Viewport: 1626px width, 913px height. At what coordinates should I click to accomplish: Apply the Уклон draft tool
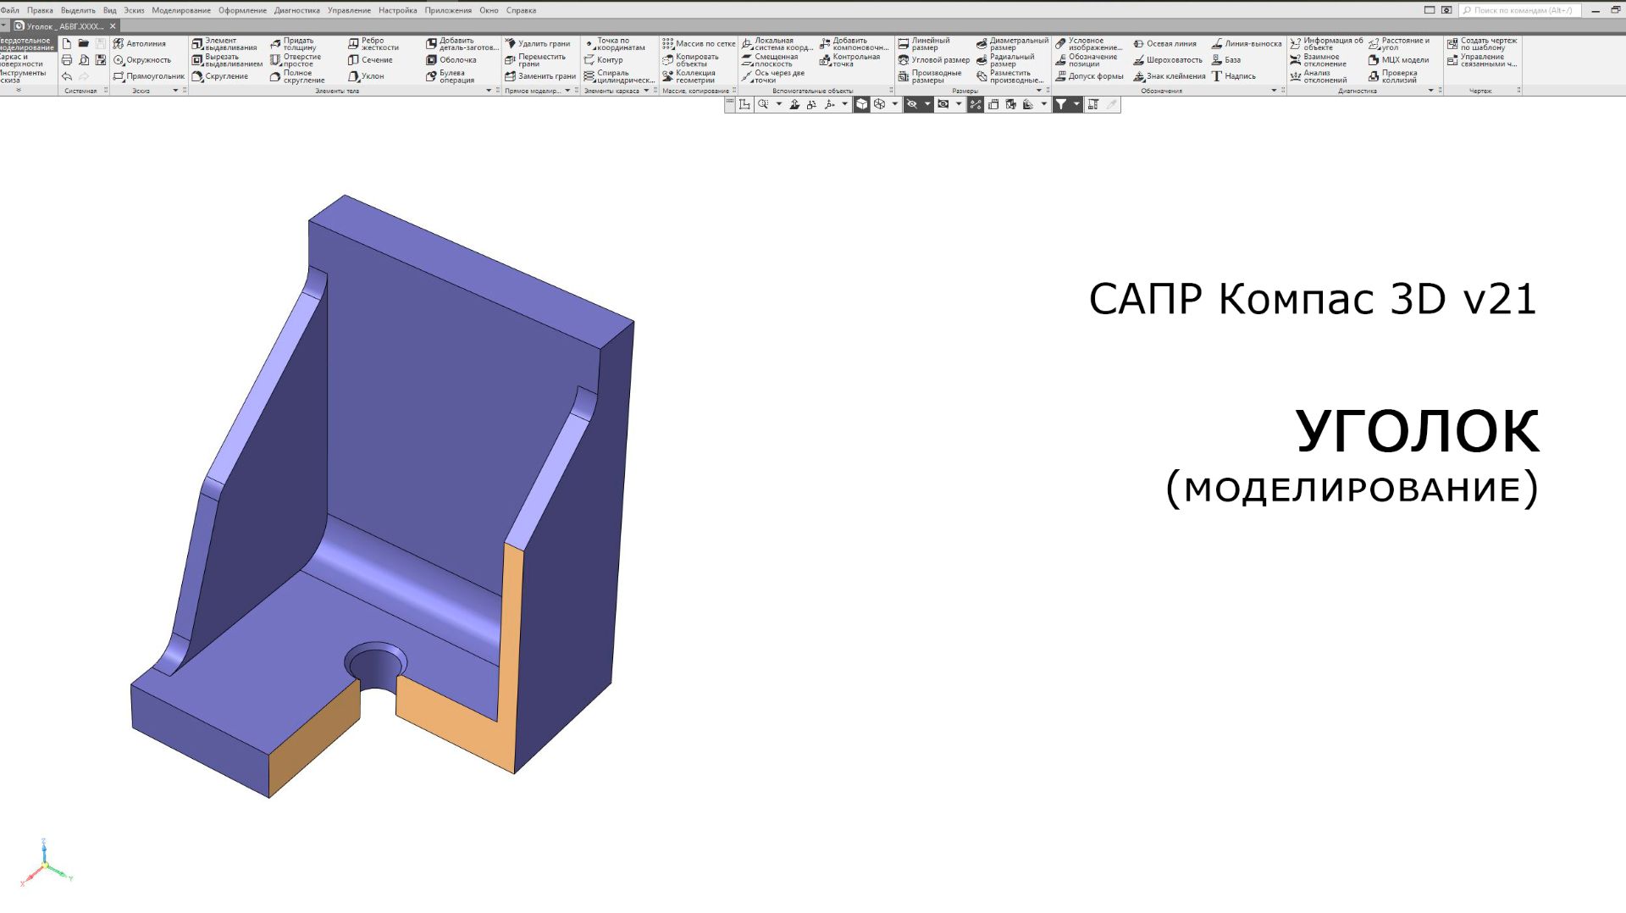click(366, 76)
